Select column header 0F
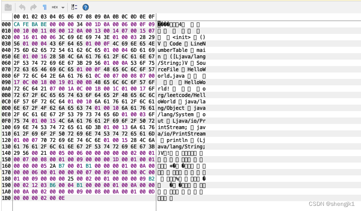Screen dimensions: 361x211 click(152, 17)
